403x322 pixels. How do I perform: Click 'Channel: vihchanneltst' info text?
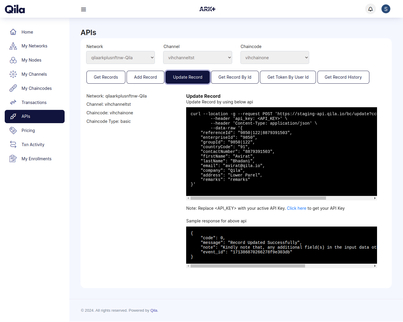(109, 104)
